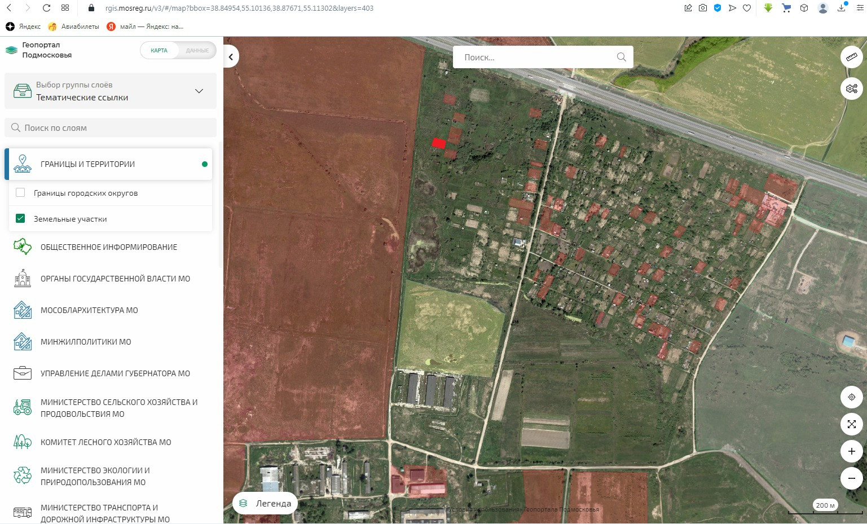Zoom out with the minus button
Image resolution: width=867 pixels, height=524 pixels.
pyautogui.click(x=851, y=478)
